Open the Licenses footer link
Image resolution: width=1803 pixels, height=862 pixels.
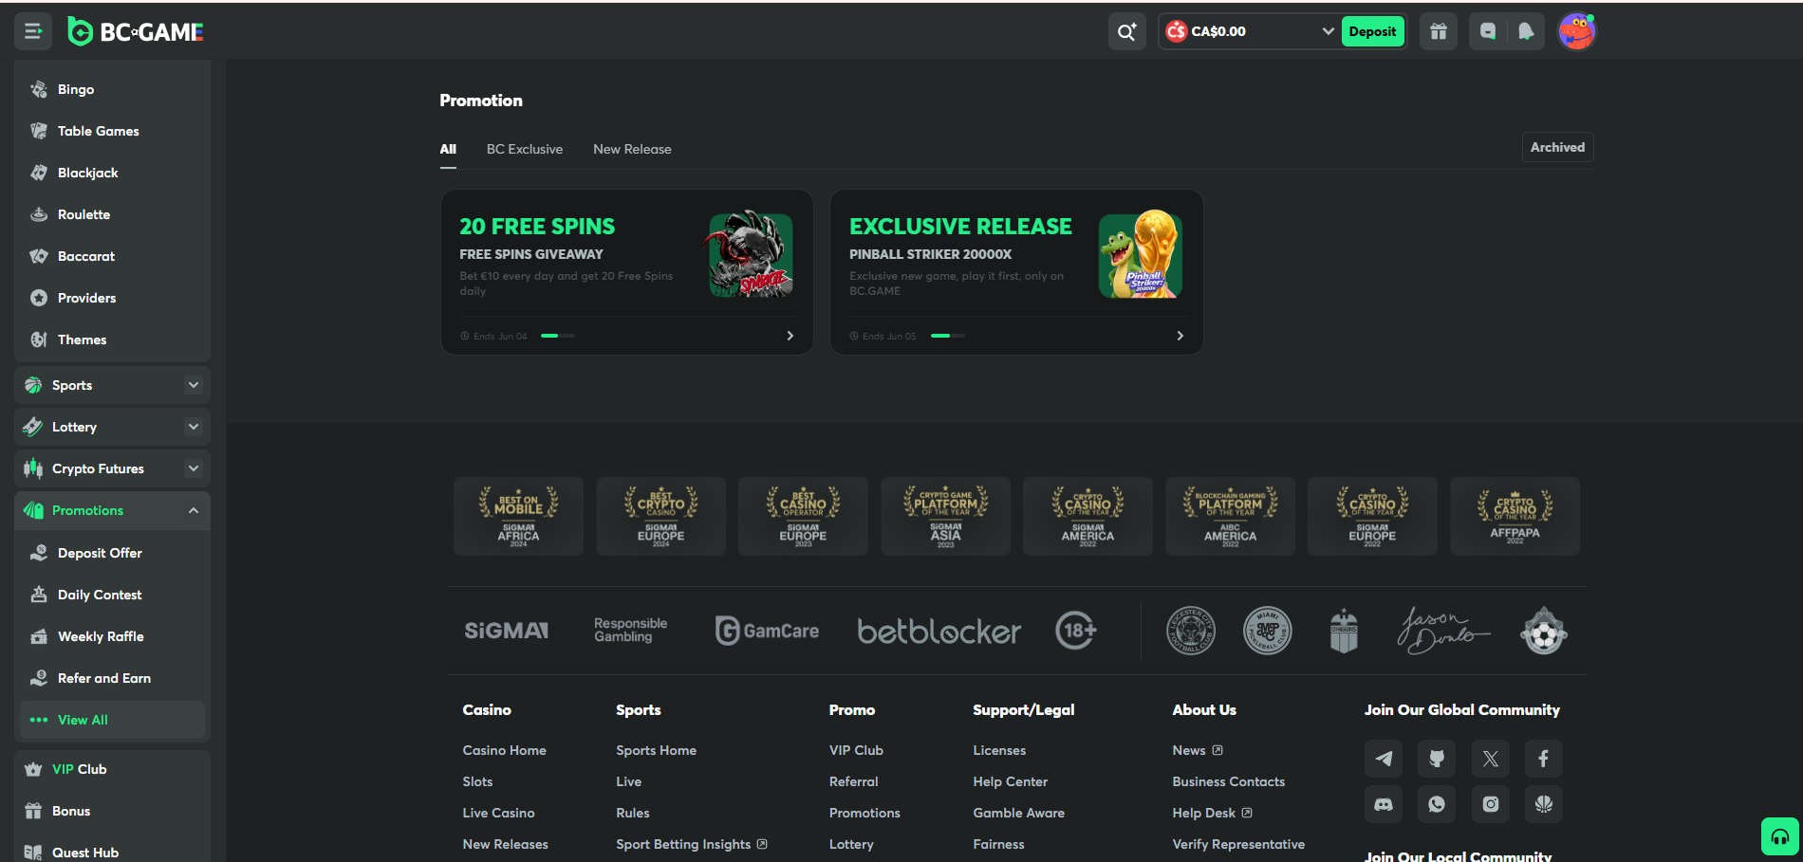click(x=999, y=750)
